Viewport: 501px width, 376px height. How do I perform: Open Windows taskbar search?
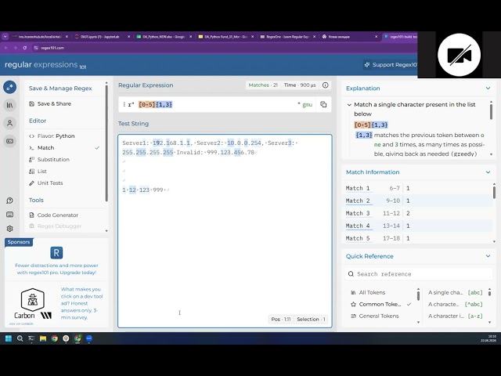(20, 338)
